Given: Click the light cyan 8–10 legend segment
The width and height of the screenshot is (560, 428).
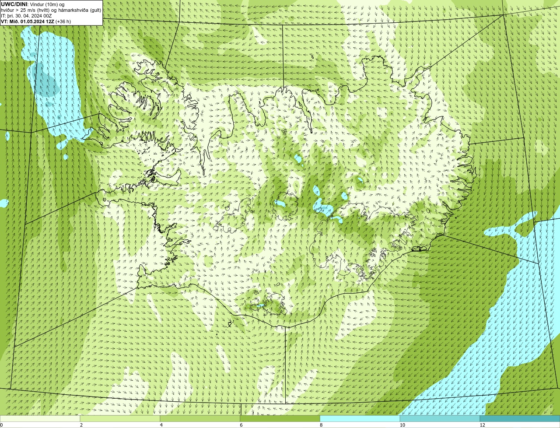Looking at the screenshot, I should [x=360, y=418].
